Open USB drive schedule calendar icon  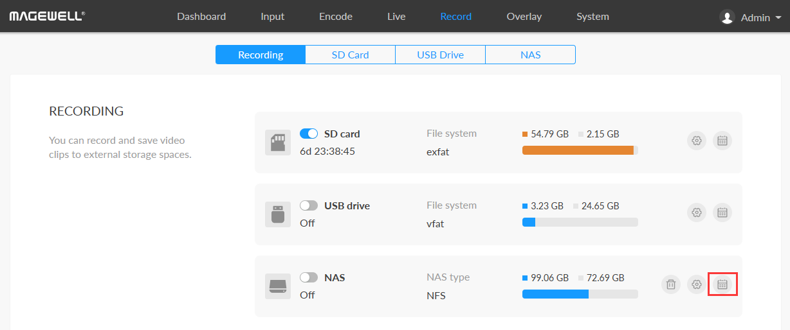[x=722, y=213]
